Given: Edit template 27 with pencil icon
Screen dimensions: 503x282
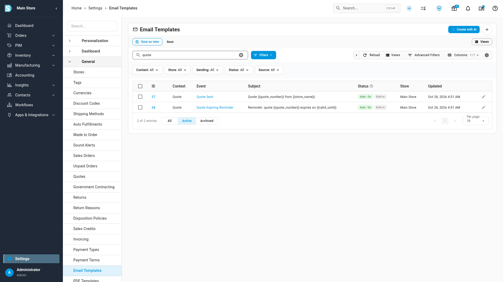Looking at the screenshot, I should click(484, 97).
